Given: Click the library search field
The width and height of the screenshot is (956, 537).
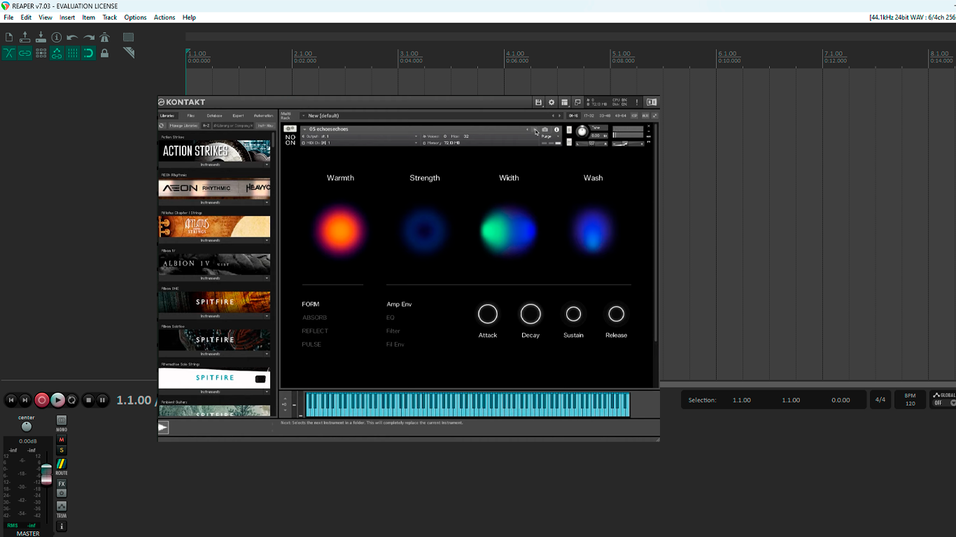Looking at the screenshot, I should [233, 126].
